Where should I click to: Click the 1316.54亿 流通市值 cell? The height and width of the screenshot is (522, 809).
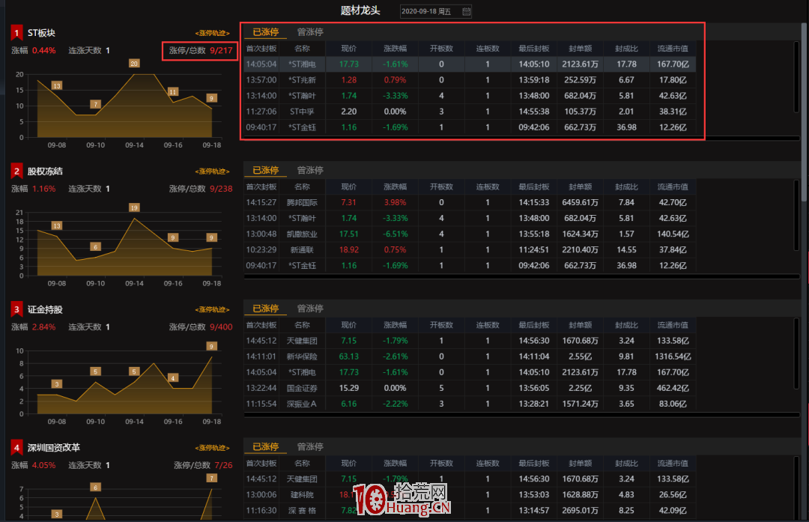pos(673,356)
